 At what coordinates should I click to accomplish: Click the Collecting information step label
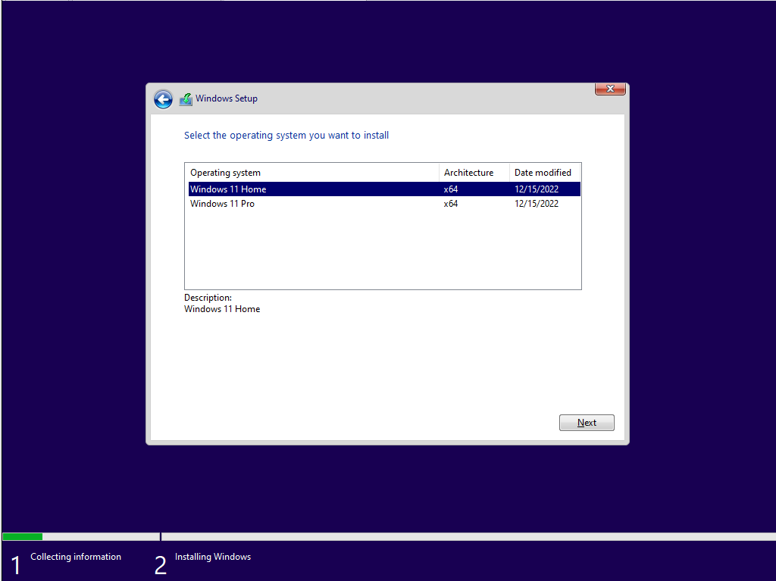(x=76, y=557)
